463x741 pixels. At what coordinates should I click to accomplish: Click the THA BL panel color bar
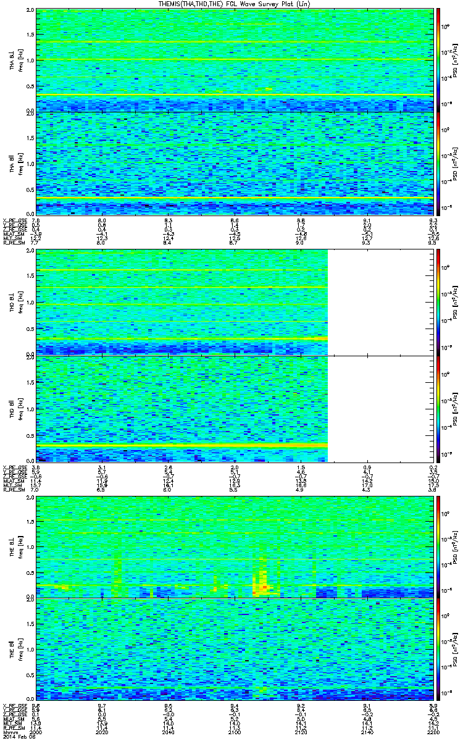(x=438, y=60)
